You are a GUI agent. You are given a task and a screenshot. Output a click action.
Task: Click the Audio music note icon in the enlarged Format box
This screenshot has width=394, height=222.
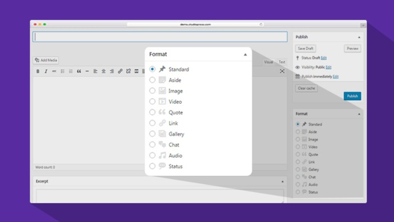click(x=162, y=155)
